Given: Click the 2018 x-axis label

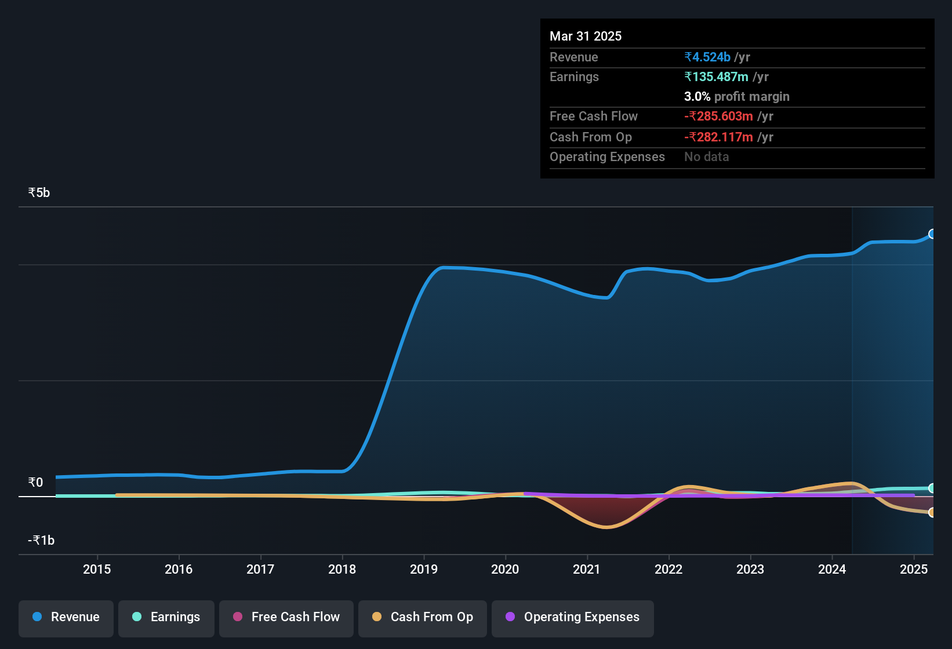Looking at the screenshot, I should coord(342,570).
